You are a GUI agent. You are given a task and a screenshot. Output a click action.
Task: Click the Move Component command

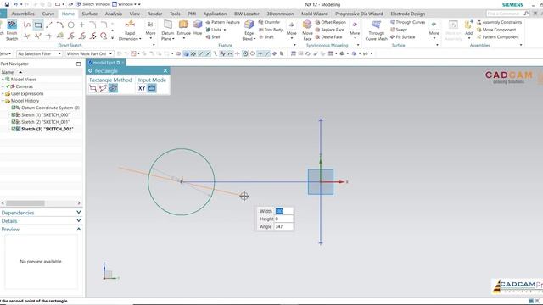(x=496, y=30)
